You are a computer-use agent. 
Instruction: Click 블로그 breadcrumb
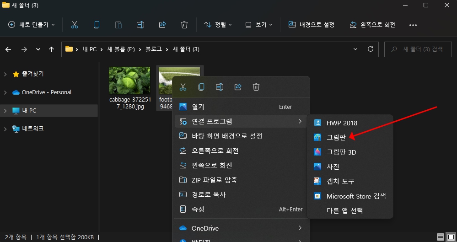pyautogui.click(x=154, y=49)
